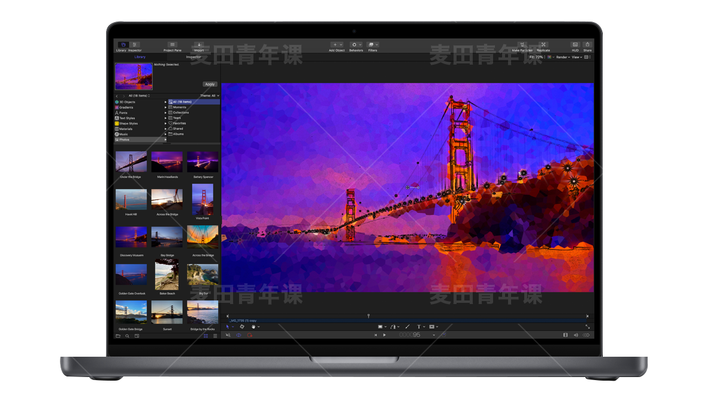This screenshot has height=398, width=701.
Task: Open the Theme: All dropdown
Action: click(x=210, y=96)
